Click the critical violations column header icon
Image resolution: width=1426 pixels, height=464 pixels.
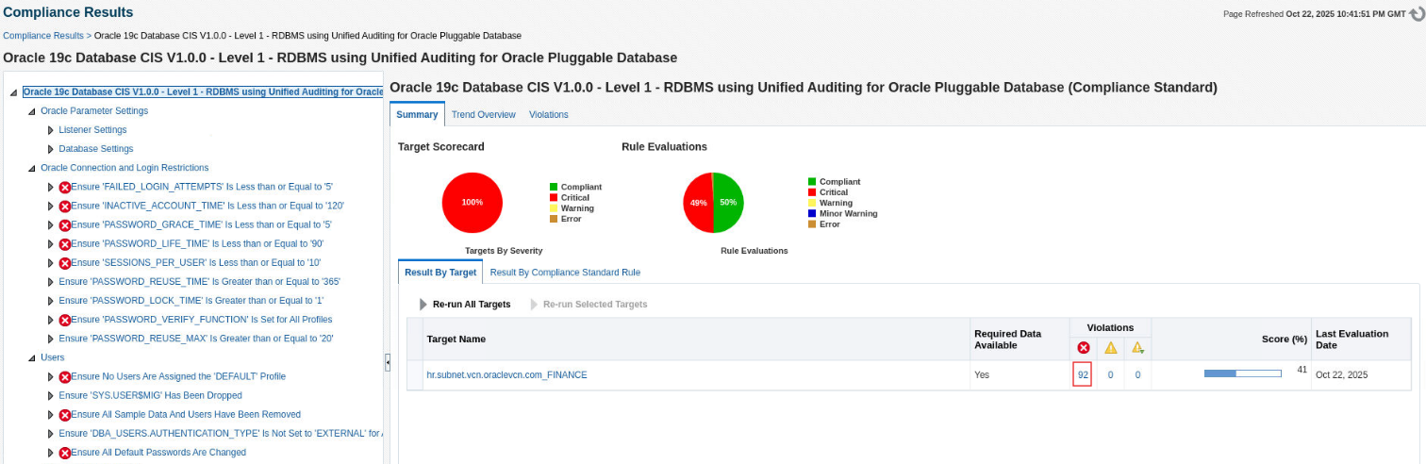(x=1083, y=347)
